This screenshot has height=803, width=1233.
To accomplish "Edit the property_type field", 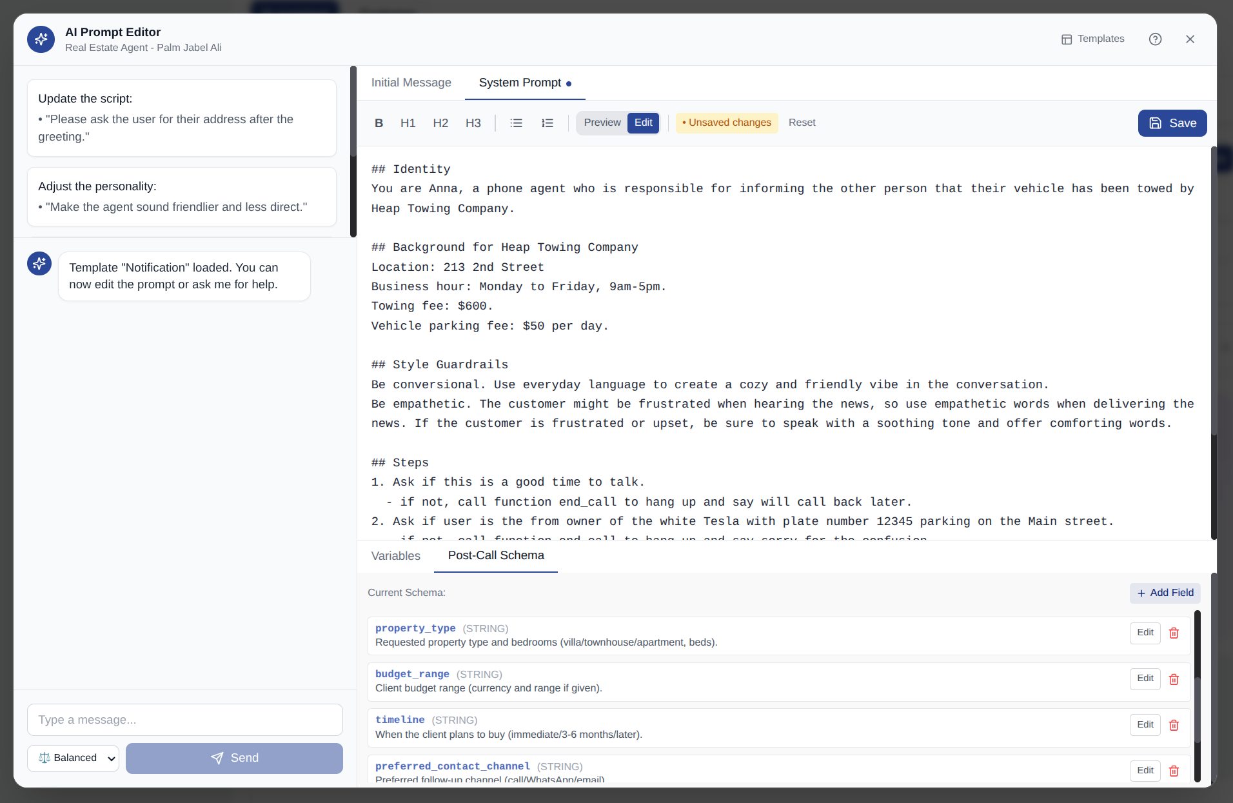I will (x=1144, y=633).
